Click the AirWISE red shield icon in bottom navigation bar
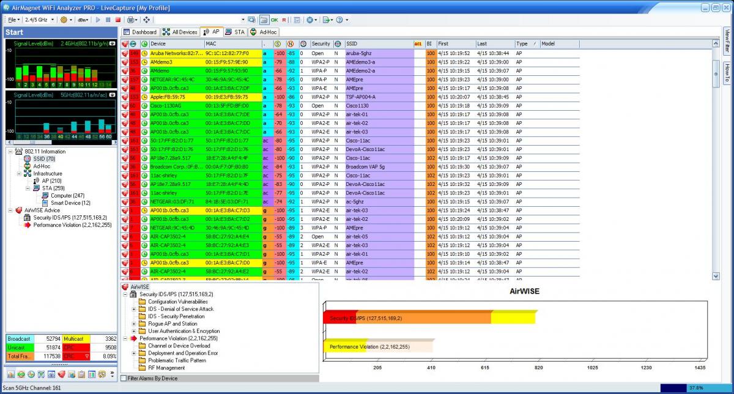Screen dimensions: 734x394 [x=61, y=374]
